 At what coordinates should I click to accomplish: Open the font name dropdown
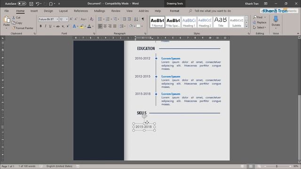(57, 19)
